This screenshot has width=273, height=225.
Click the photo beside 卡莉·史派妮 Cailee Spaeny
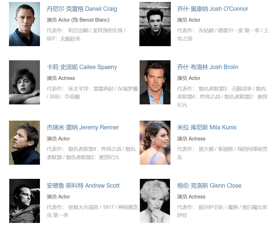click(x=24, y=82)
